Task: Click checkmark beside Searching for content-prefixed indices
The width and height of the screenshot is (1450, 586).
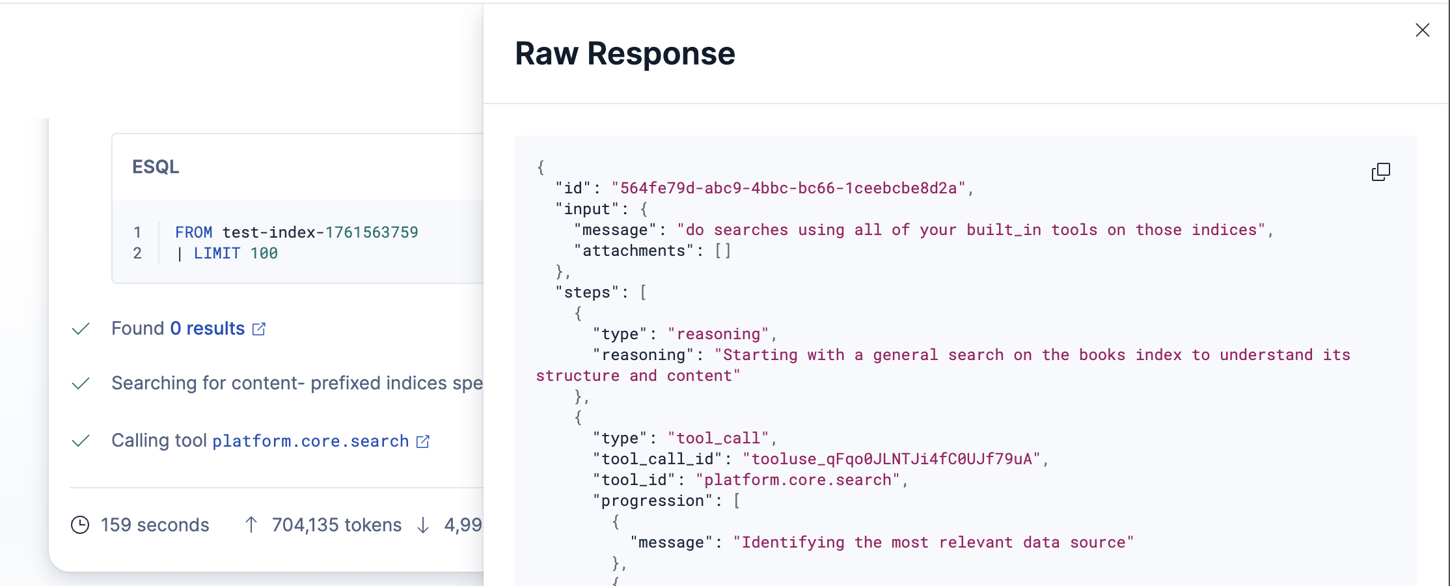Action: point(79,383)
